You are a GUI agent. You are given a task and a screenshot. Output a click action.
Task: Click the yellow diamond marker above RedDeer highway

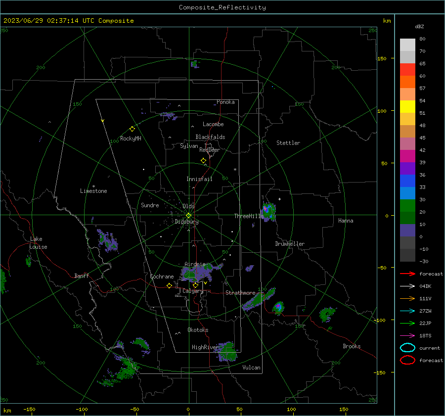203,161
